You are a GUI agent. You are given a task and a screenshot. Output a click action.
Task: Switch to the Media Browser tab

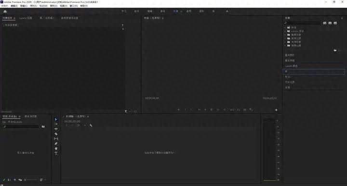tap(30, 116)
